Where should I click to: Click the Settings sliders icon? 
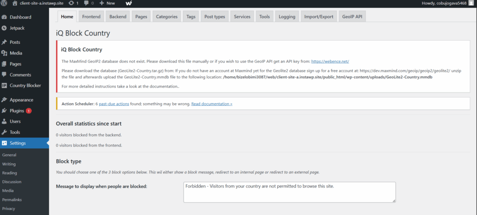(4, 143)
